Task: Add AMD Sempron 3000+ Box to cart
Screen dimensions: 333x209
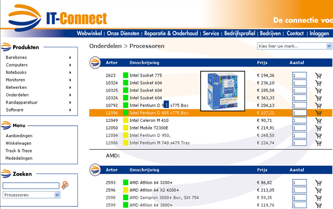Action: [318, 198]
